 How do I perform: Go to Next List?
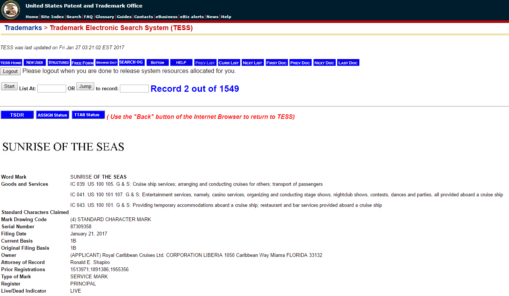(x=253, y=62)
